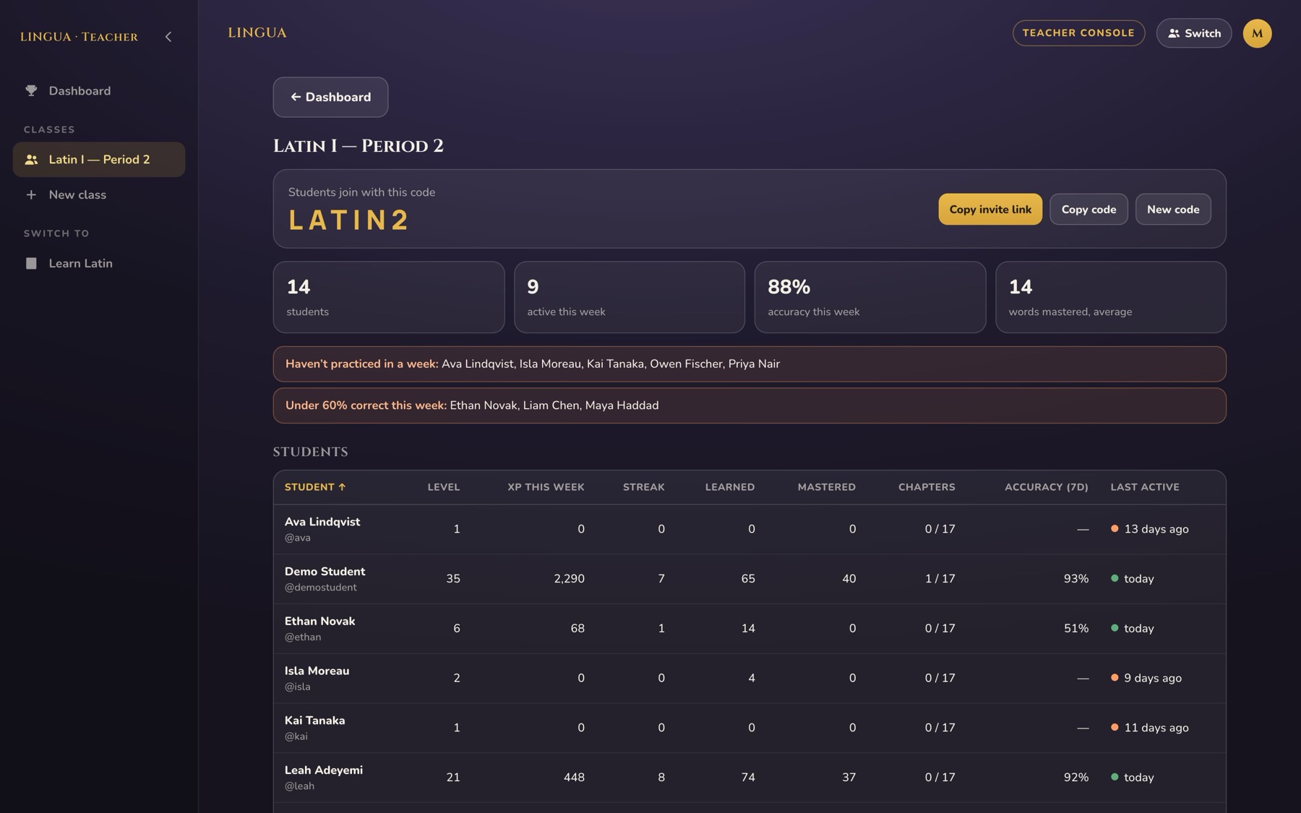
Task: Click the Switch button in header
Action: coord(1194,33)
